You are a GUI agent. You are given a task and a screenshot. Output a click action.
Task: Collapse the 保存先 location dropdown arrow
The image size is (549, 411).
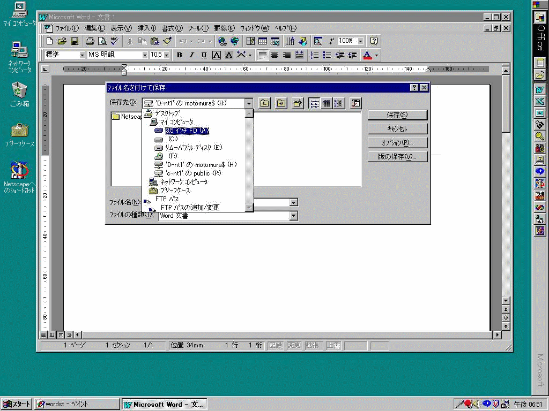(x=249, y=103)
